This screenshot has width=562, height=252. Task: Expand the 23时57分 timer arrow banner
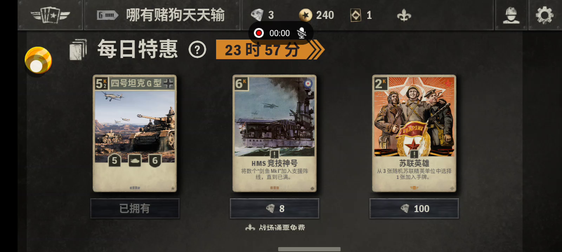[x=270, y=50]
